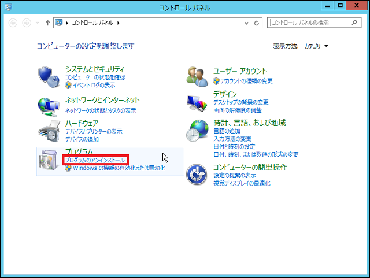This screenshot has width=370, height=278.
Task: Click 画面の解像度の調整 link
Action: [238, 110]
